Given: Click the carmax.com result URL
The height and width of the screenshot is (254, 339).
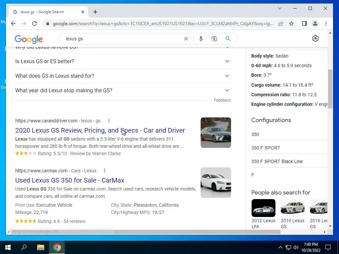Looking at the screenshot, I should click(x=56, y=171).
